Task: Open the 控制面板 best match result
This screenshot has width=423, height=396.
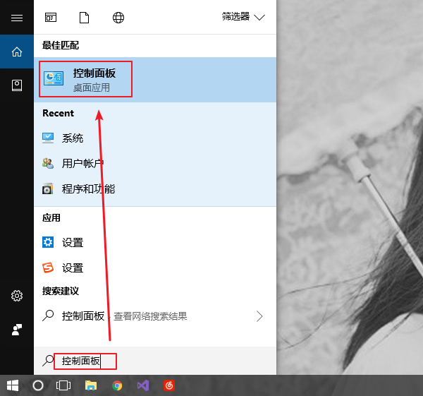Action: (155, 80)
